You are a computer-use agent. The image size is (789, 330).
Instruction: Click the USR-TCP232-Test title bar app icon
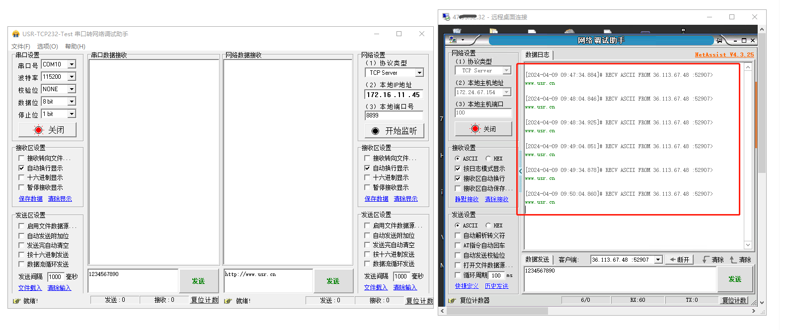[16, 34]
